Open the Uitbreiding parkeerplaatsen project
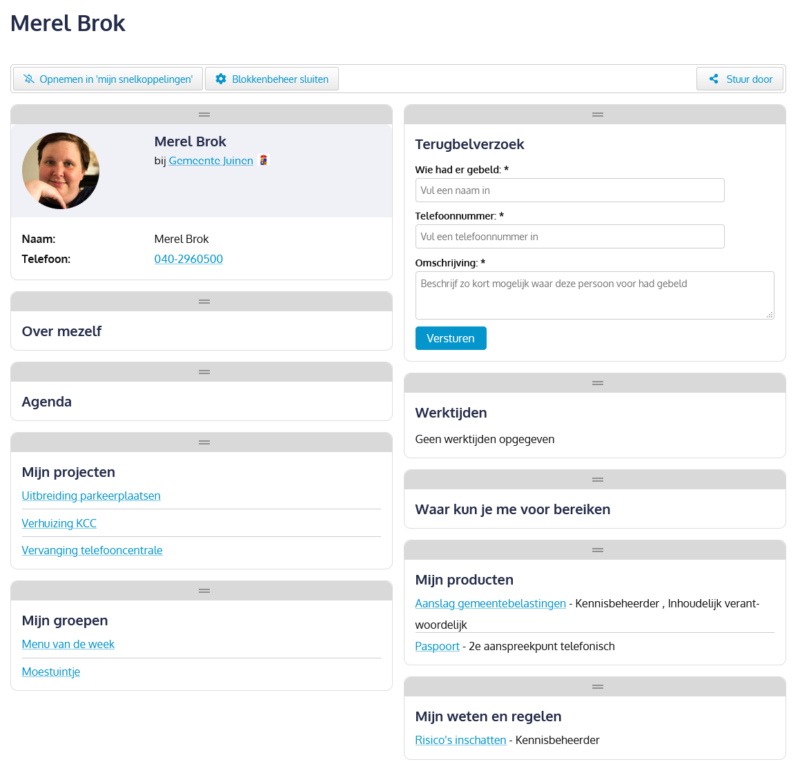 click(x=91, y=496)
